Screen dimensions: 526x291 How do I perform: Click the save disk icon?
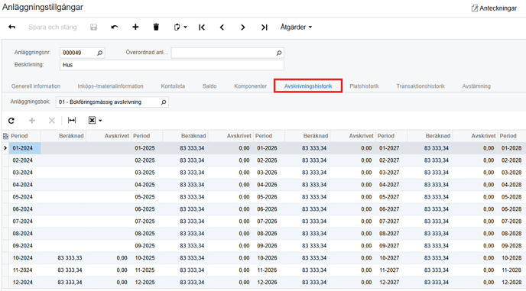[93, 27]
